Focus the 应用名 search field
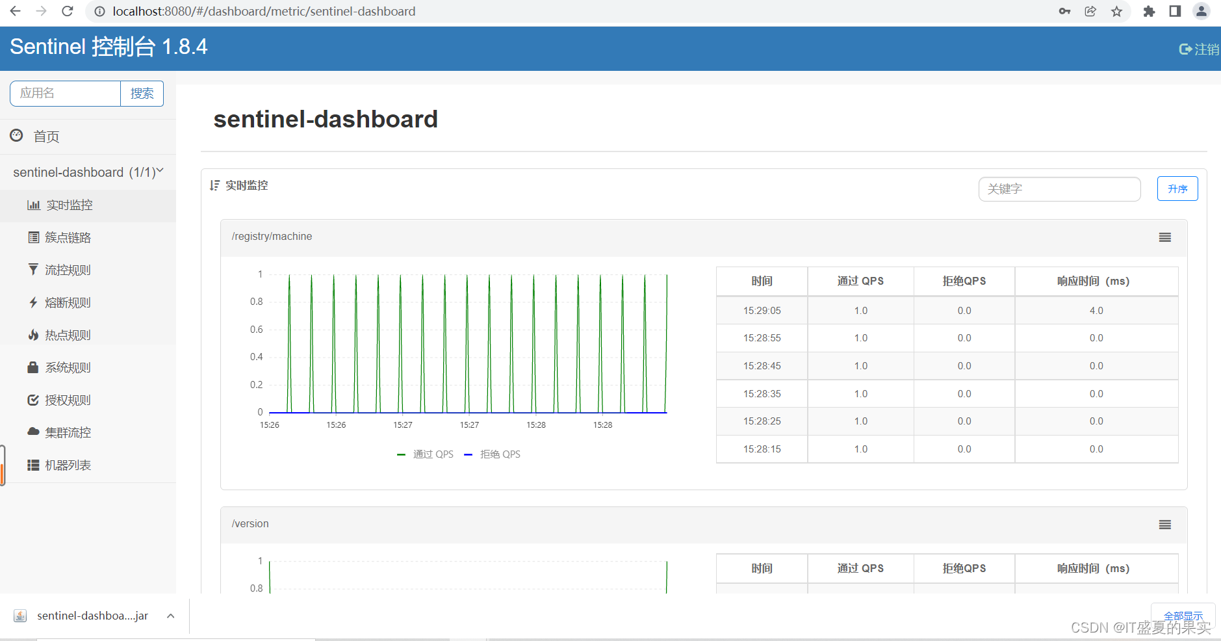 65,94
